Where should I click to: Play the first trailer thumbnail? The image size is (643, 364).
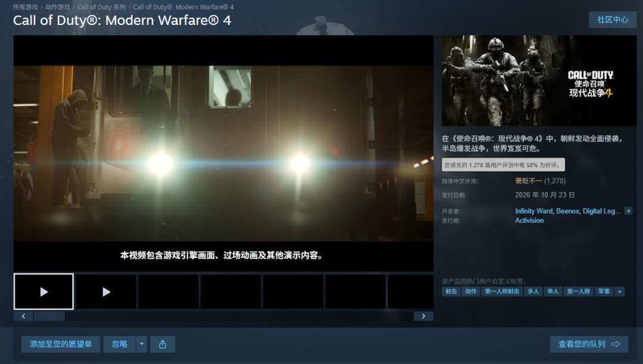[x=44, y=291]
